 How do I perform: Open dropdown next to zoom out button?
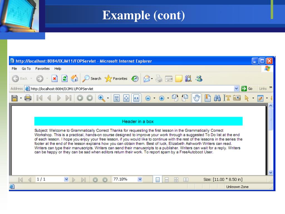pos(154,98)
